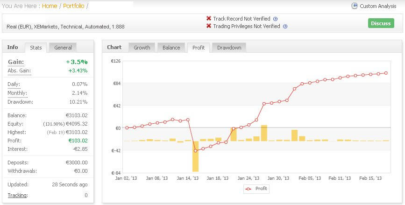
Task: Click the last profit data point on the line
Action: (x=386, y=73)
